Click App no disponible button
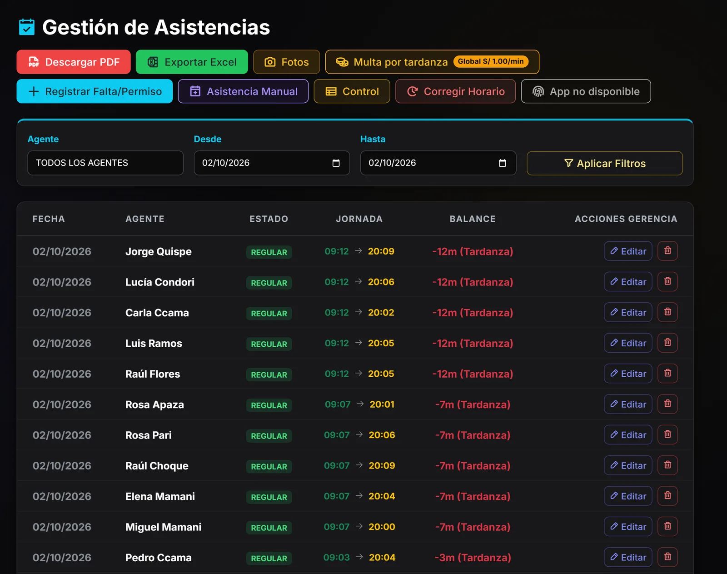 click(586, 91)
